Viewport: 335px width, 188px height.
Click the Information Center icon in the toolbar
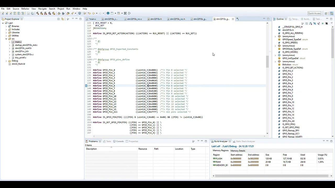coord(108,13)
